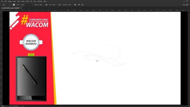Click the green label above the tablet

coord(31,55)
